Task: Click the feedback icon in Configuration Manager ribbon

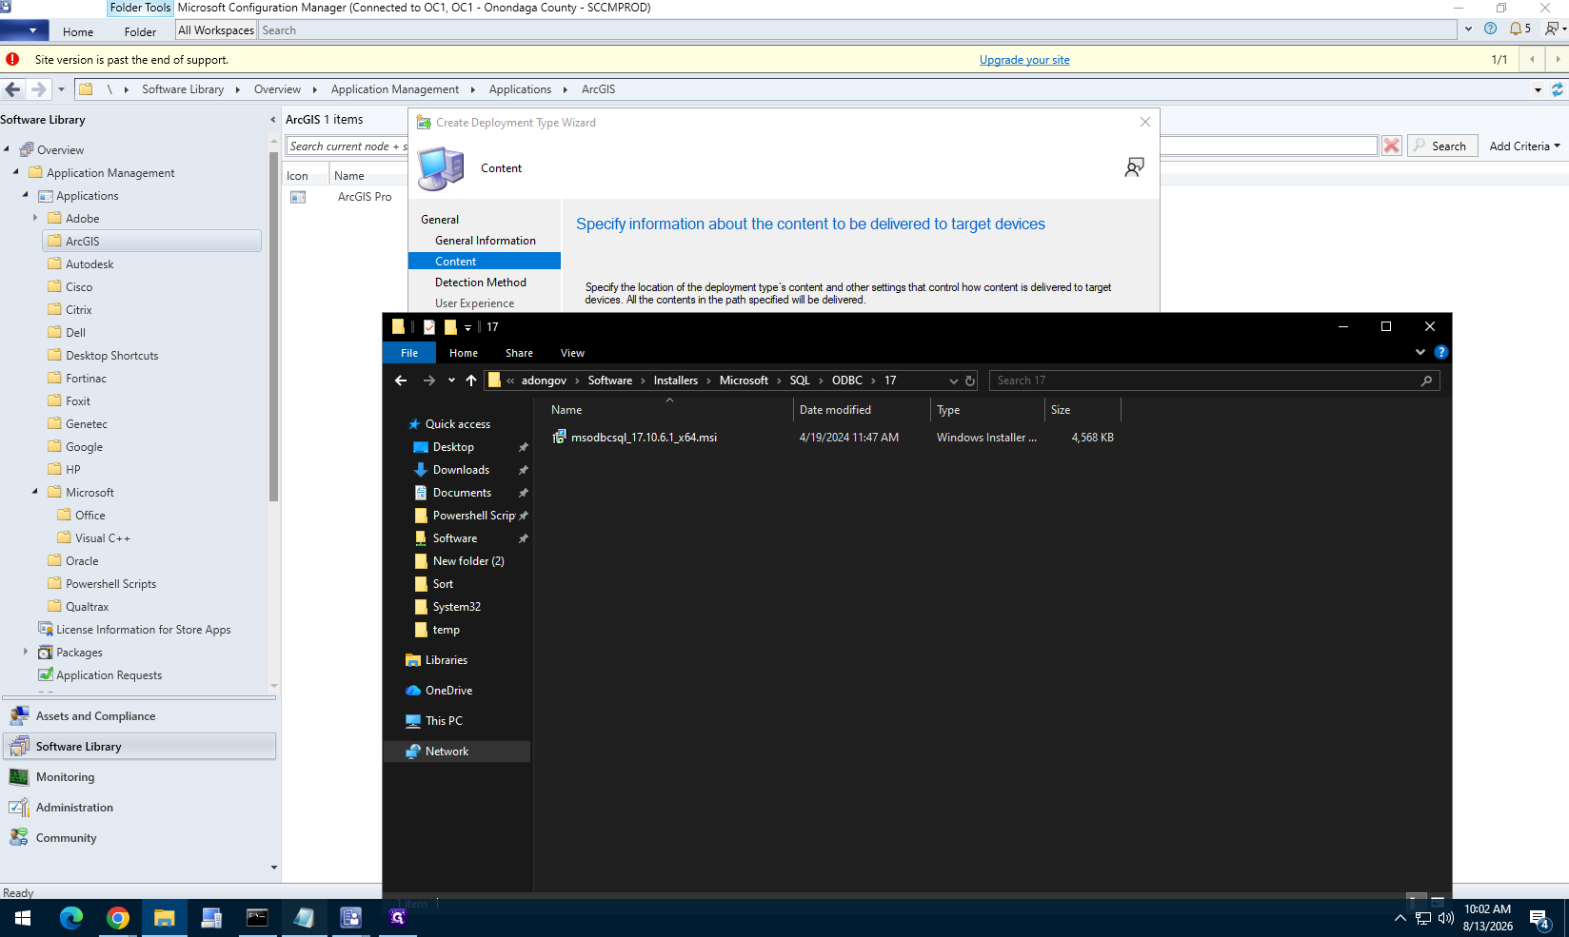Action: click(1553, 29)
